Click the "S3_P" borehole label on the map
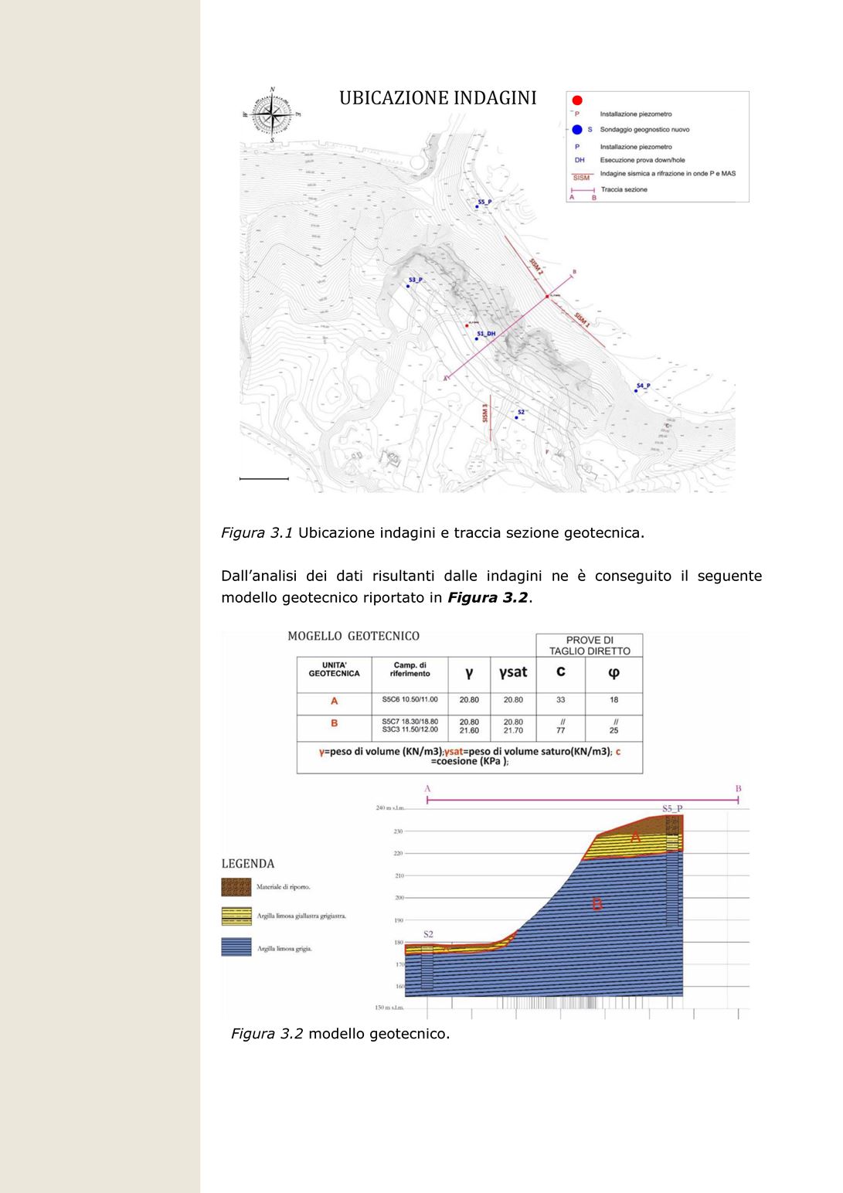This screenshot has height=1193, width=843. pos(416,280)
